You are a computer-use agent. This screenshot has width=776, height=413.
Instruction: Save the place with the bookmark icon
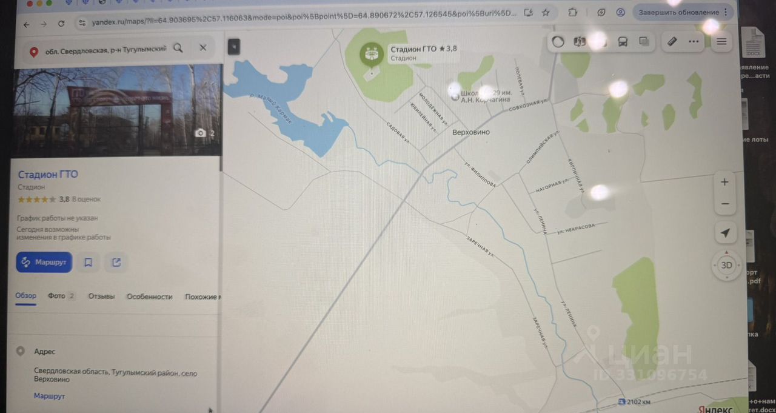88,263
